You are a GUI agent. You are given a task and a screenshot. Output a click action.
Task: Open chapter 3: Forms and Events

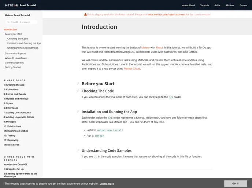[x=15, y=94]
